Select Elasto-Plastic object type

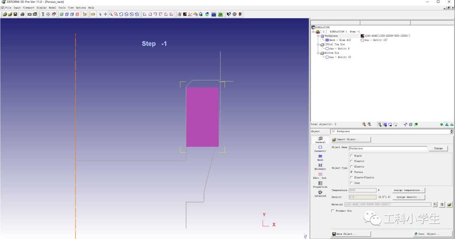(x=351, y=177)
